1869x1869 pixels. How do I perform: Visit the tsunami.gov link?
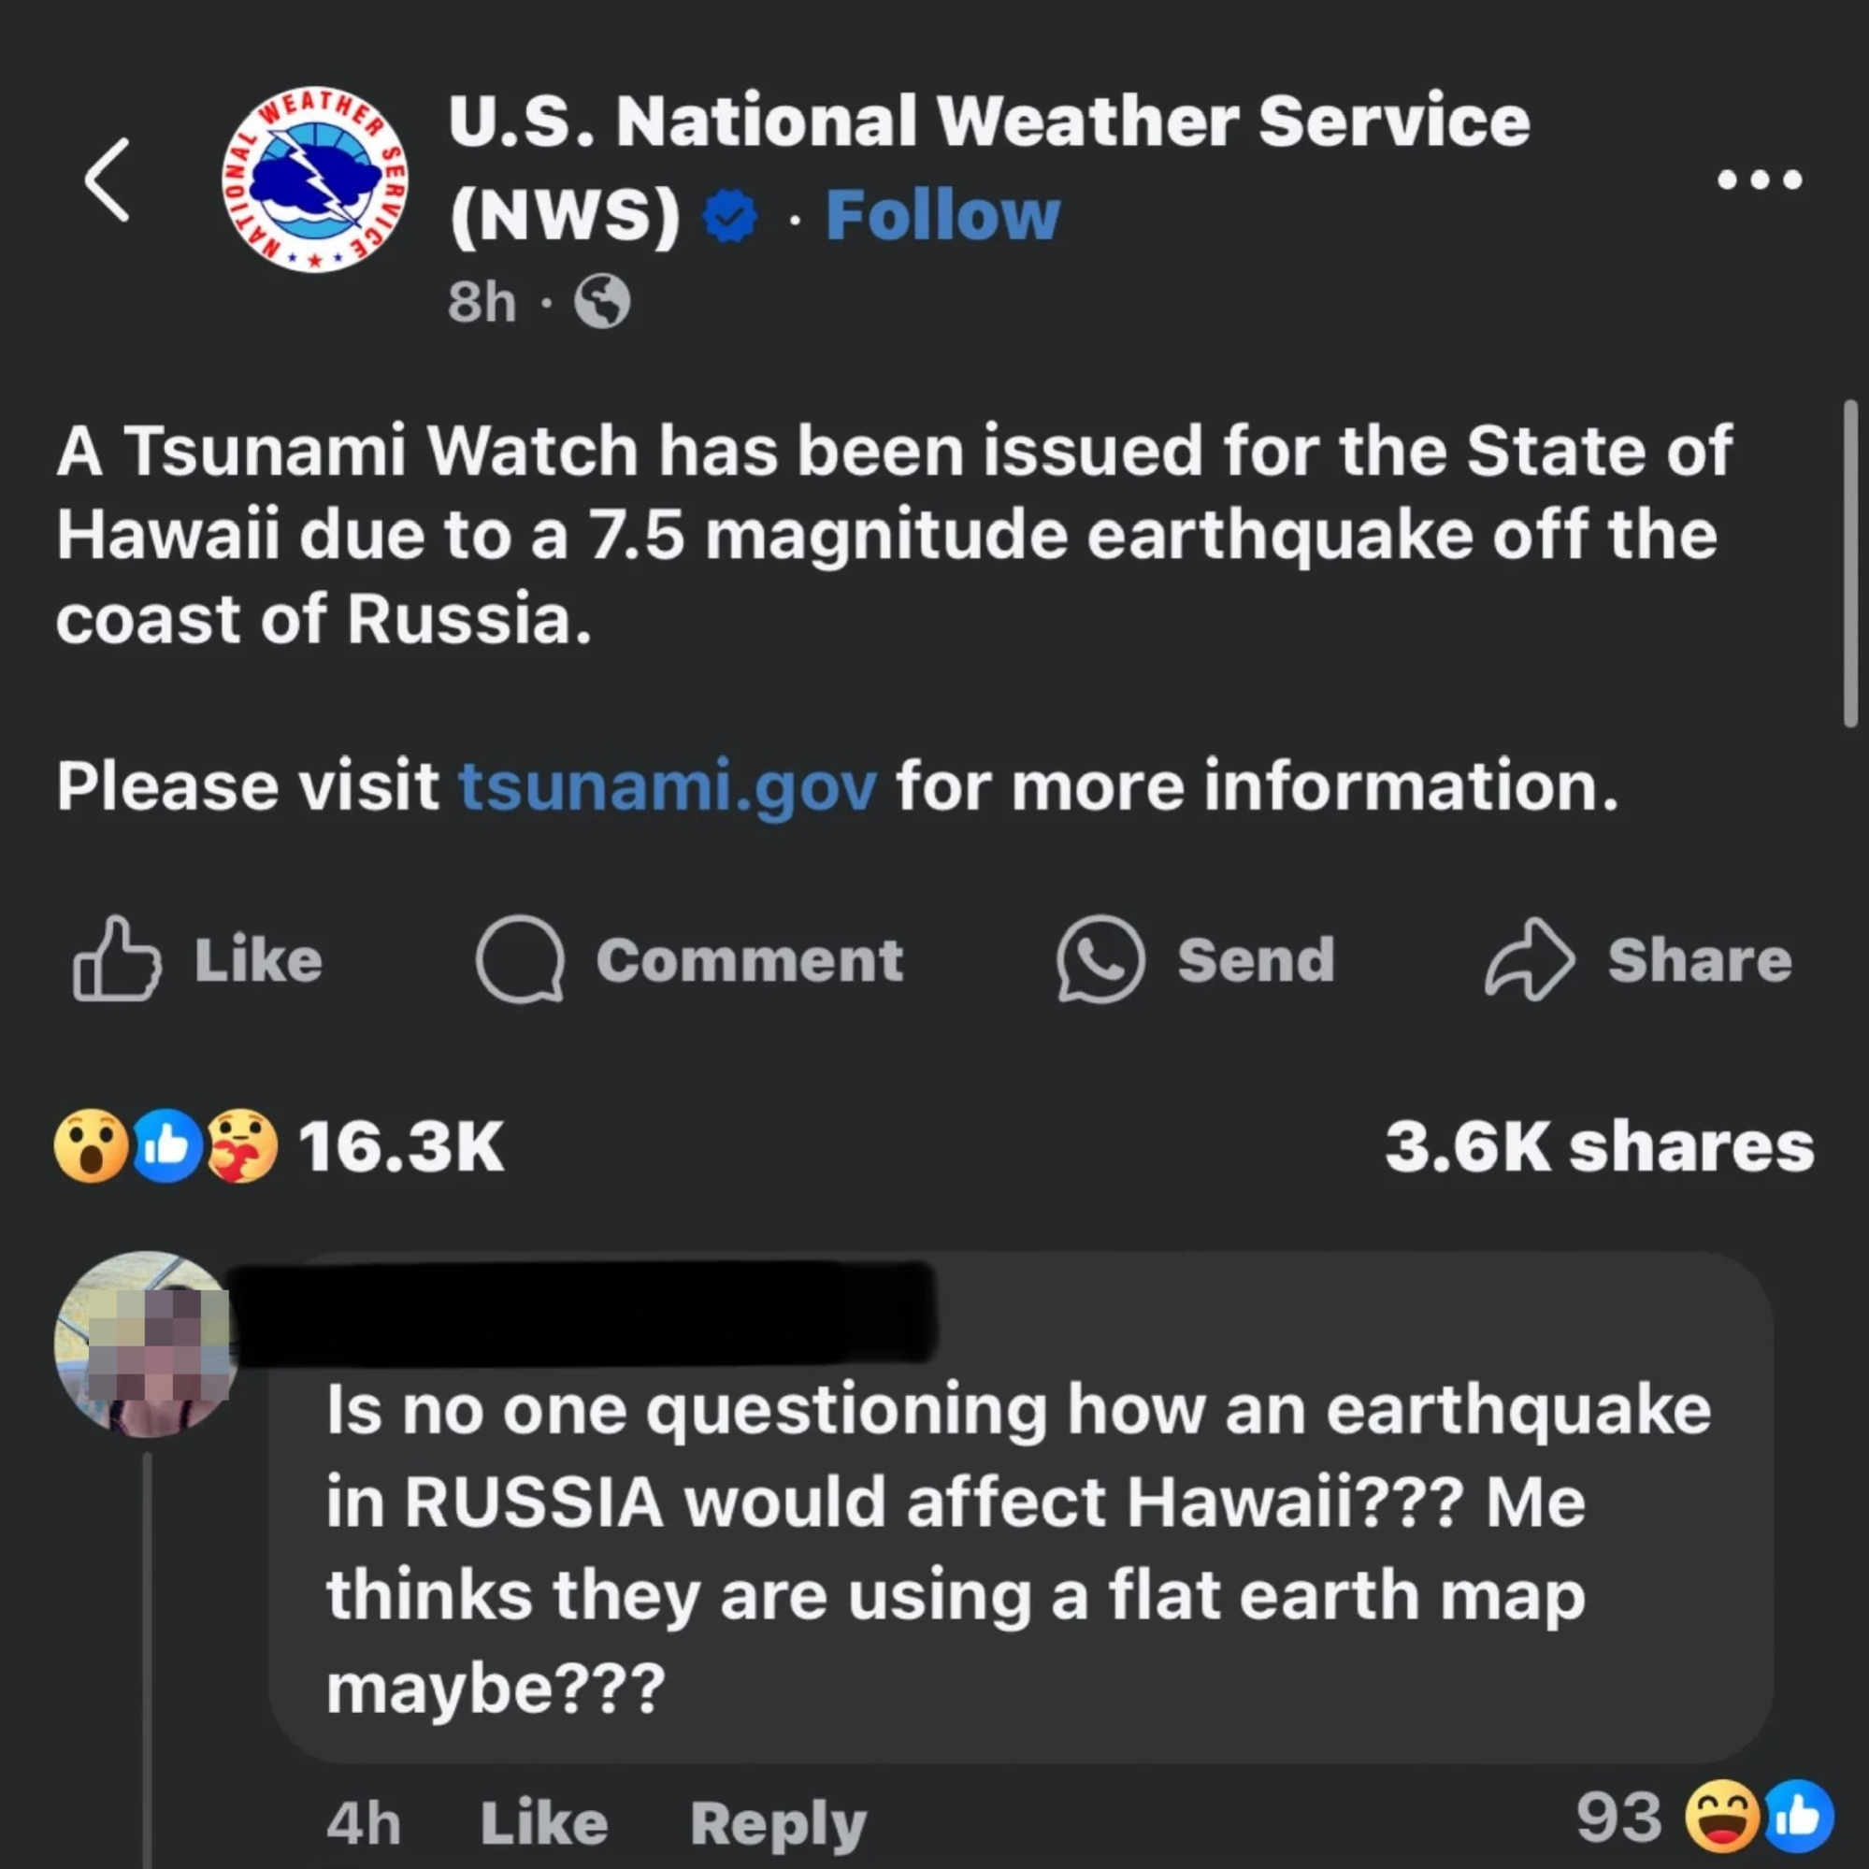[x=669, y=786]
